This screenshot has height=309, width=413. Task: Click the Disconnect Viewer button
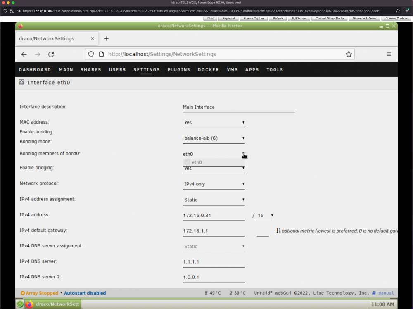coord(365,19)
